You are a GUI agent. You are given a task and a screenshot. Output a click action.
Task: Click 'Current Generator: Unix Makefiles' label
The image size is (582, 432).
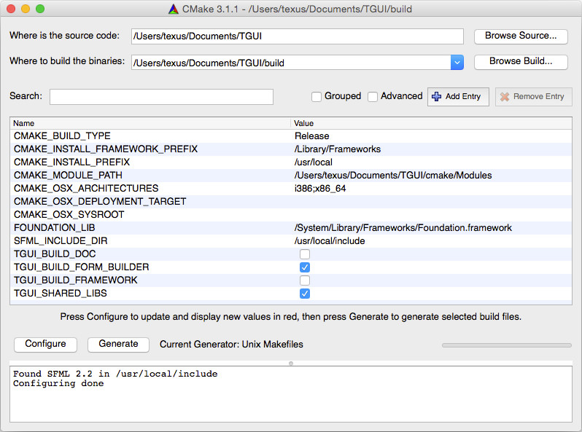pos(231,345)
